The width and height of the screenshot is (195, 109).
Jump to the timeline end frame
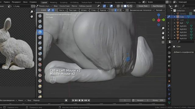[x=89, y=100]
